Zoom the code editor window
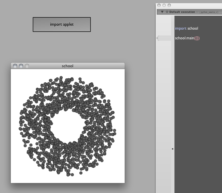The width and height of the screenshot is (222, 193). click(169, 5)
